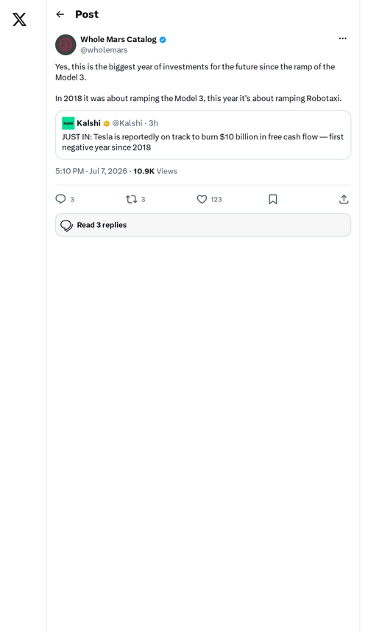Click the Read 3 replies button
This screenshot has height=632, width=368.
(x=203, y=225)
